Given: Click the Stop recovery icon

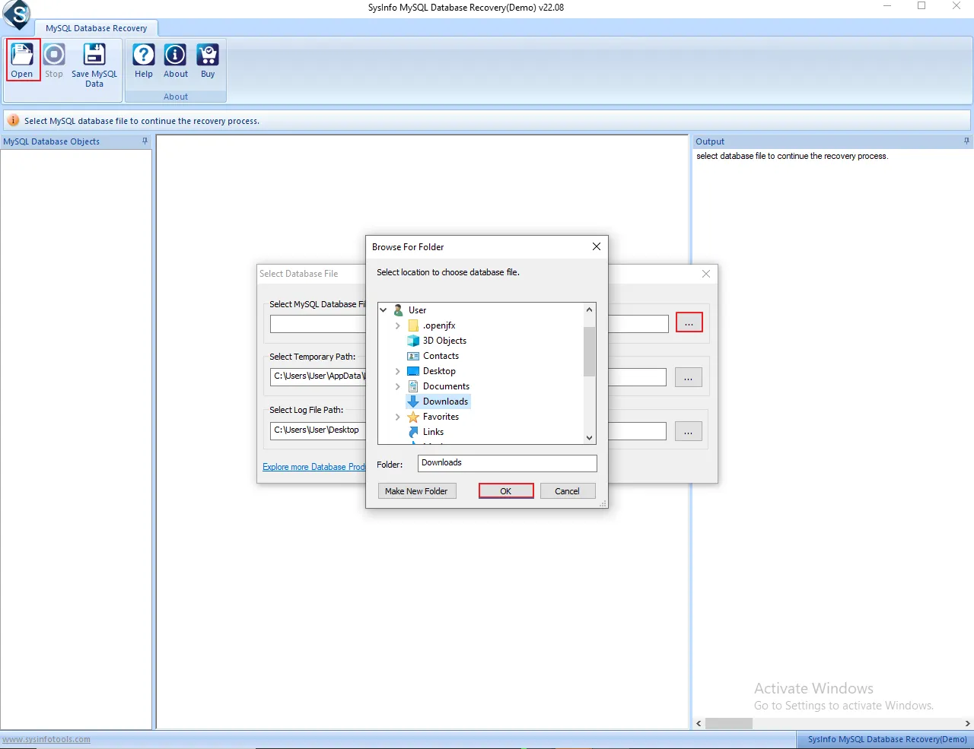Looking at the screenshot, I should (54, 60).
